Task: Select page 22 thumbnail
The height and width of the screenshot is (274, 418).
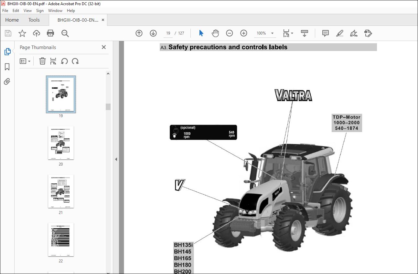Action: [x=61, y=239]
